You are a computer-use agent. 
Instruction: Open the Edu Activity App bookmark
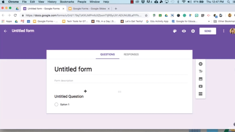(157, 21)
